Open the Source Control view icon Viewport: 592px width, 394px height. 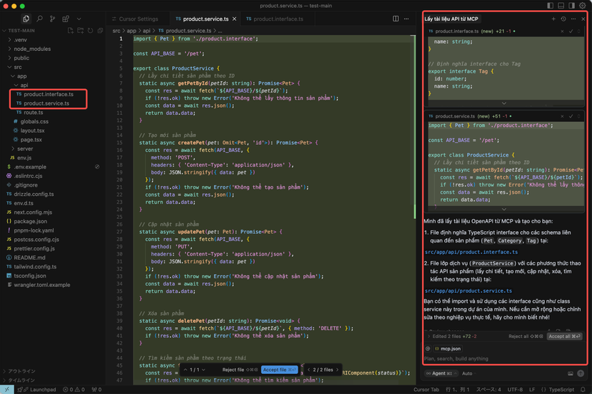click(x=52, y=19)
